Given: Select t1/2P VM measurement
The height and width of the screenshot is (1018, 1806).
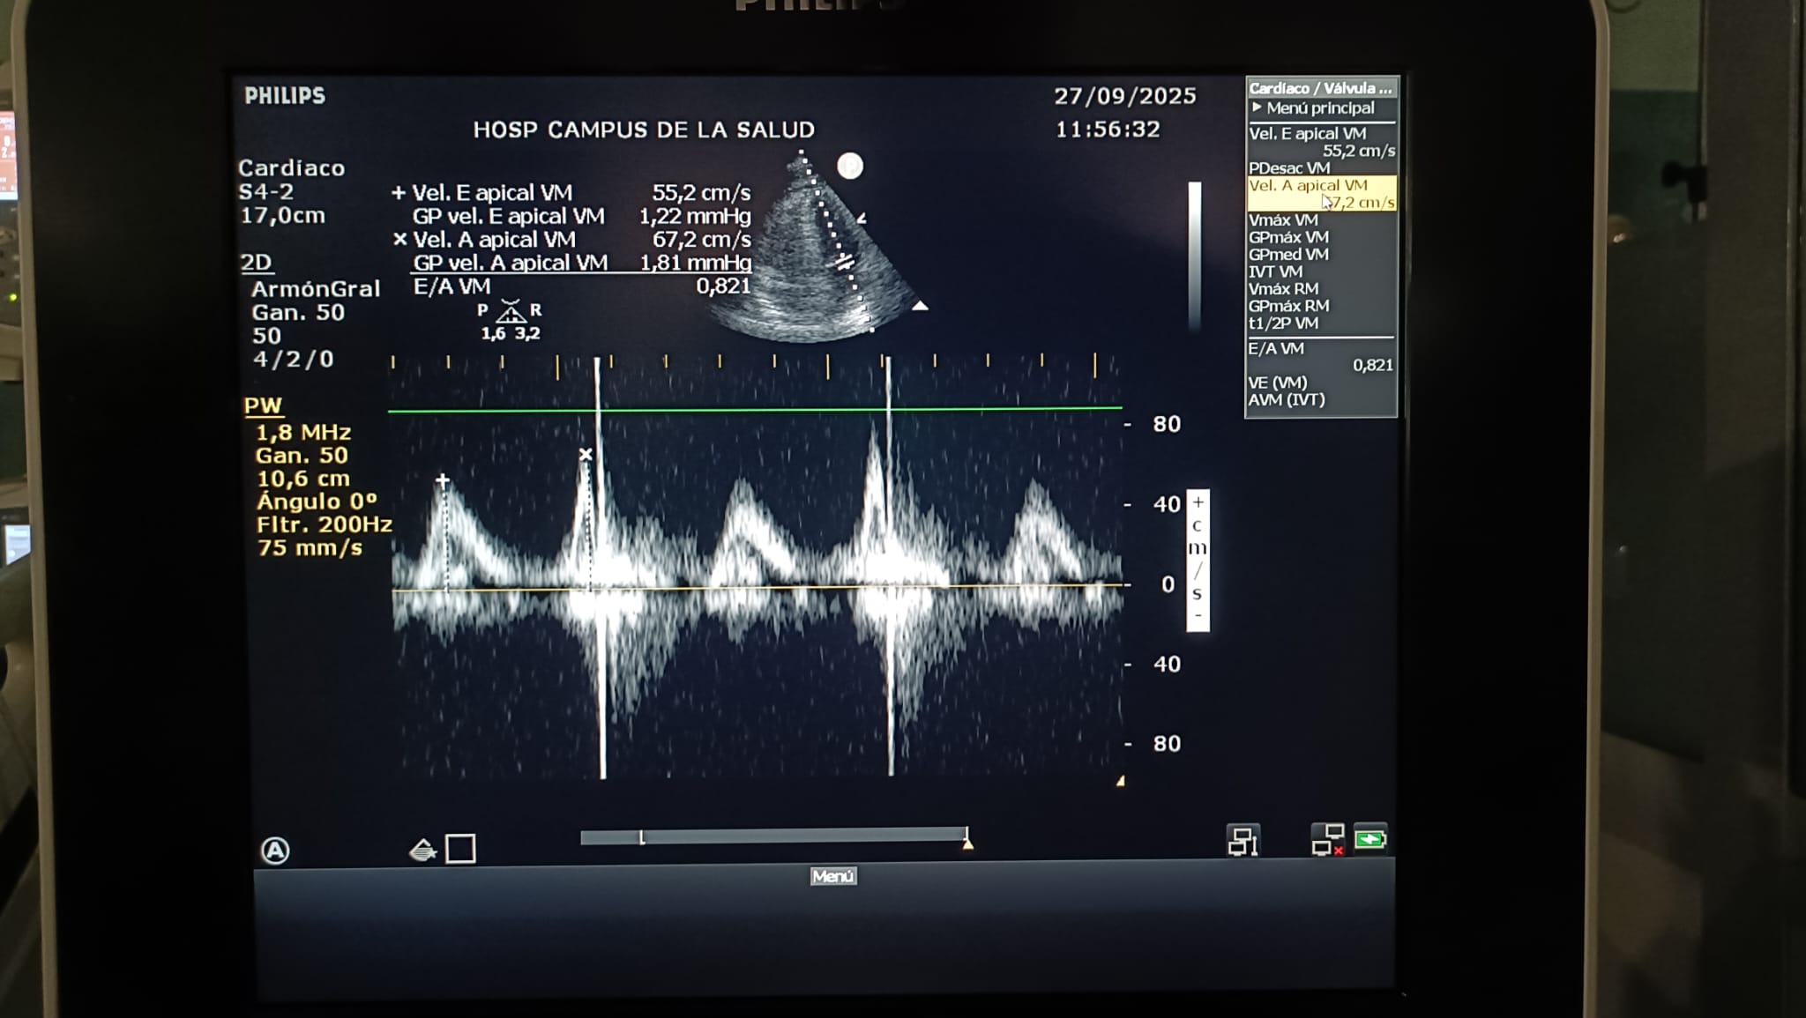Looking at the screenshot, I should 1283,323.
